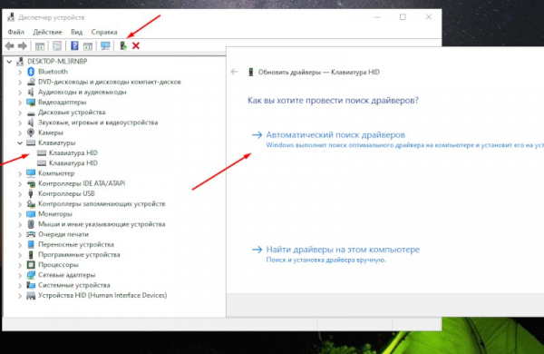Click the Forward arrow toolbar icon

22,45
